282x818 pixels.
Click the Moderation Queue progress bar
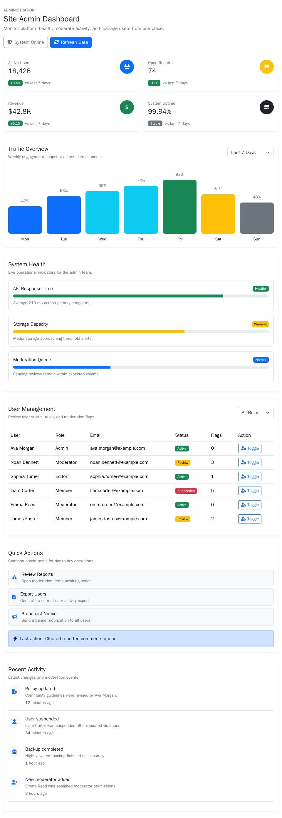coord(141,367)
